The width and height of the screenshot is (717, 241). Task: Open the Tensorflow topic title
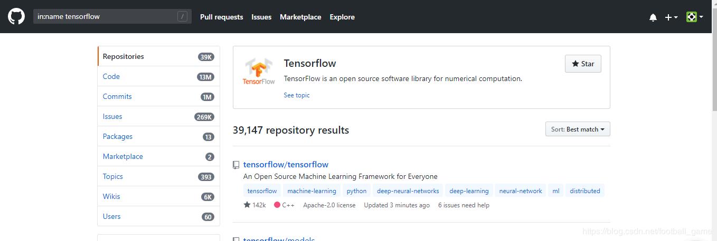pyautogui.click(x=310, y=63)
